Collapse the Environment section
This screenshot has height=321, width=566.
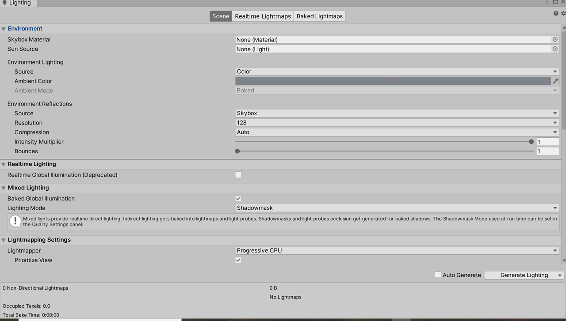pyautogui.click(x=4, y=28)
